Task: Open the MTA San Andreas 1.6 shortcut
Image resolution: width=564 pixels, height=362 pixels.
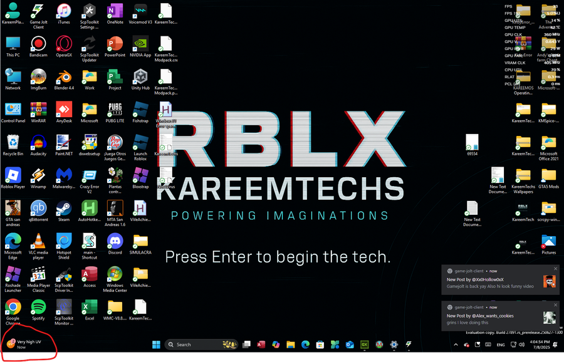Action: (x=115, y=214)
